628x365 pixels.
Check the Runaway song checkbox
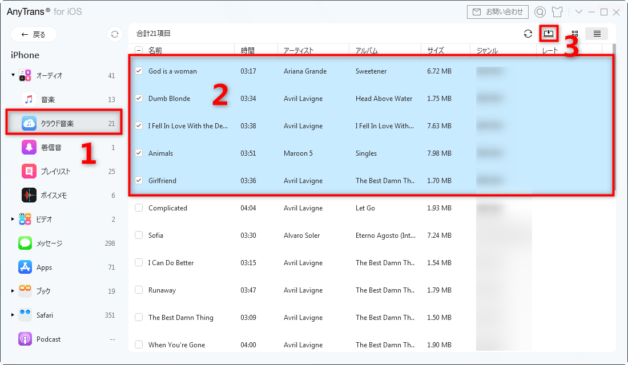click(139, 290)
